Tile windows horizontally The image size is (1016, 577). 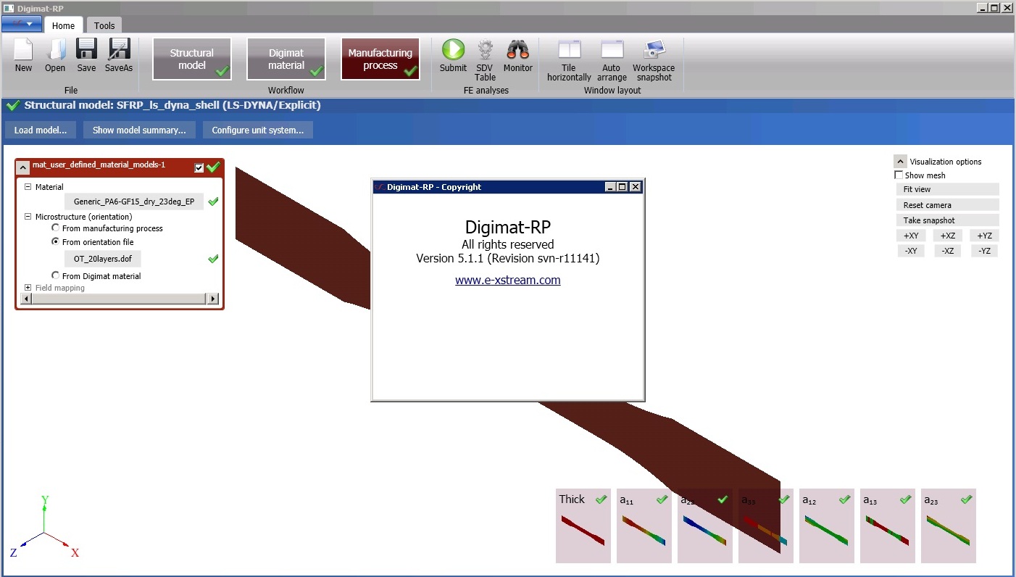569,60
